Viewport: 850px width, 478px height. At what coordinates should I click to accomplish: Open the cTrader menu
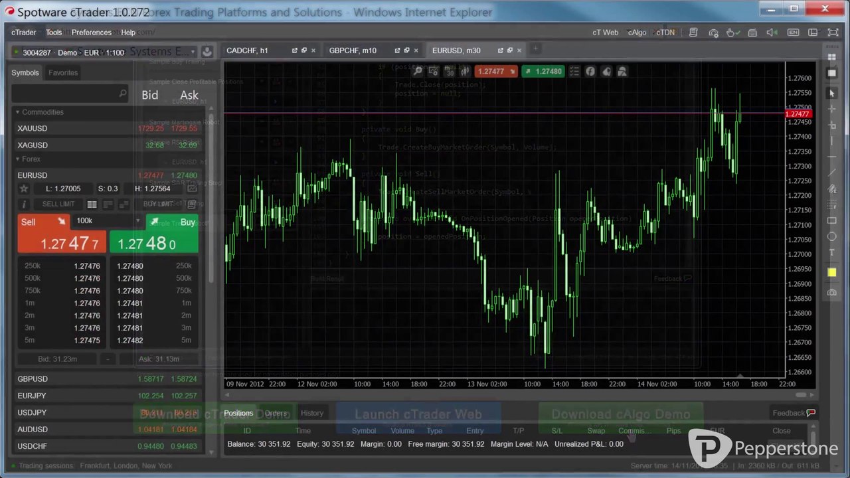tap(24, 33)
